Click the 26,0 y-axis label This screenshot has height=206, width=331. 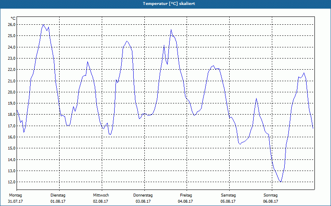click(x=12, y=25)
